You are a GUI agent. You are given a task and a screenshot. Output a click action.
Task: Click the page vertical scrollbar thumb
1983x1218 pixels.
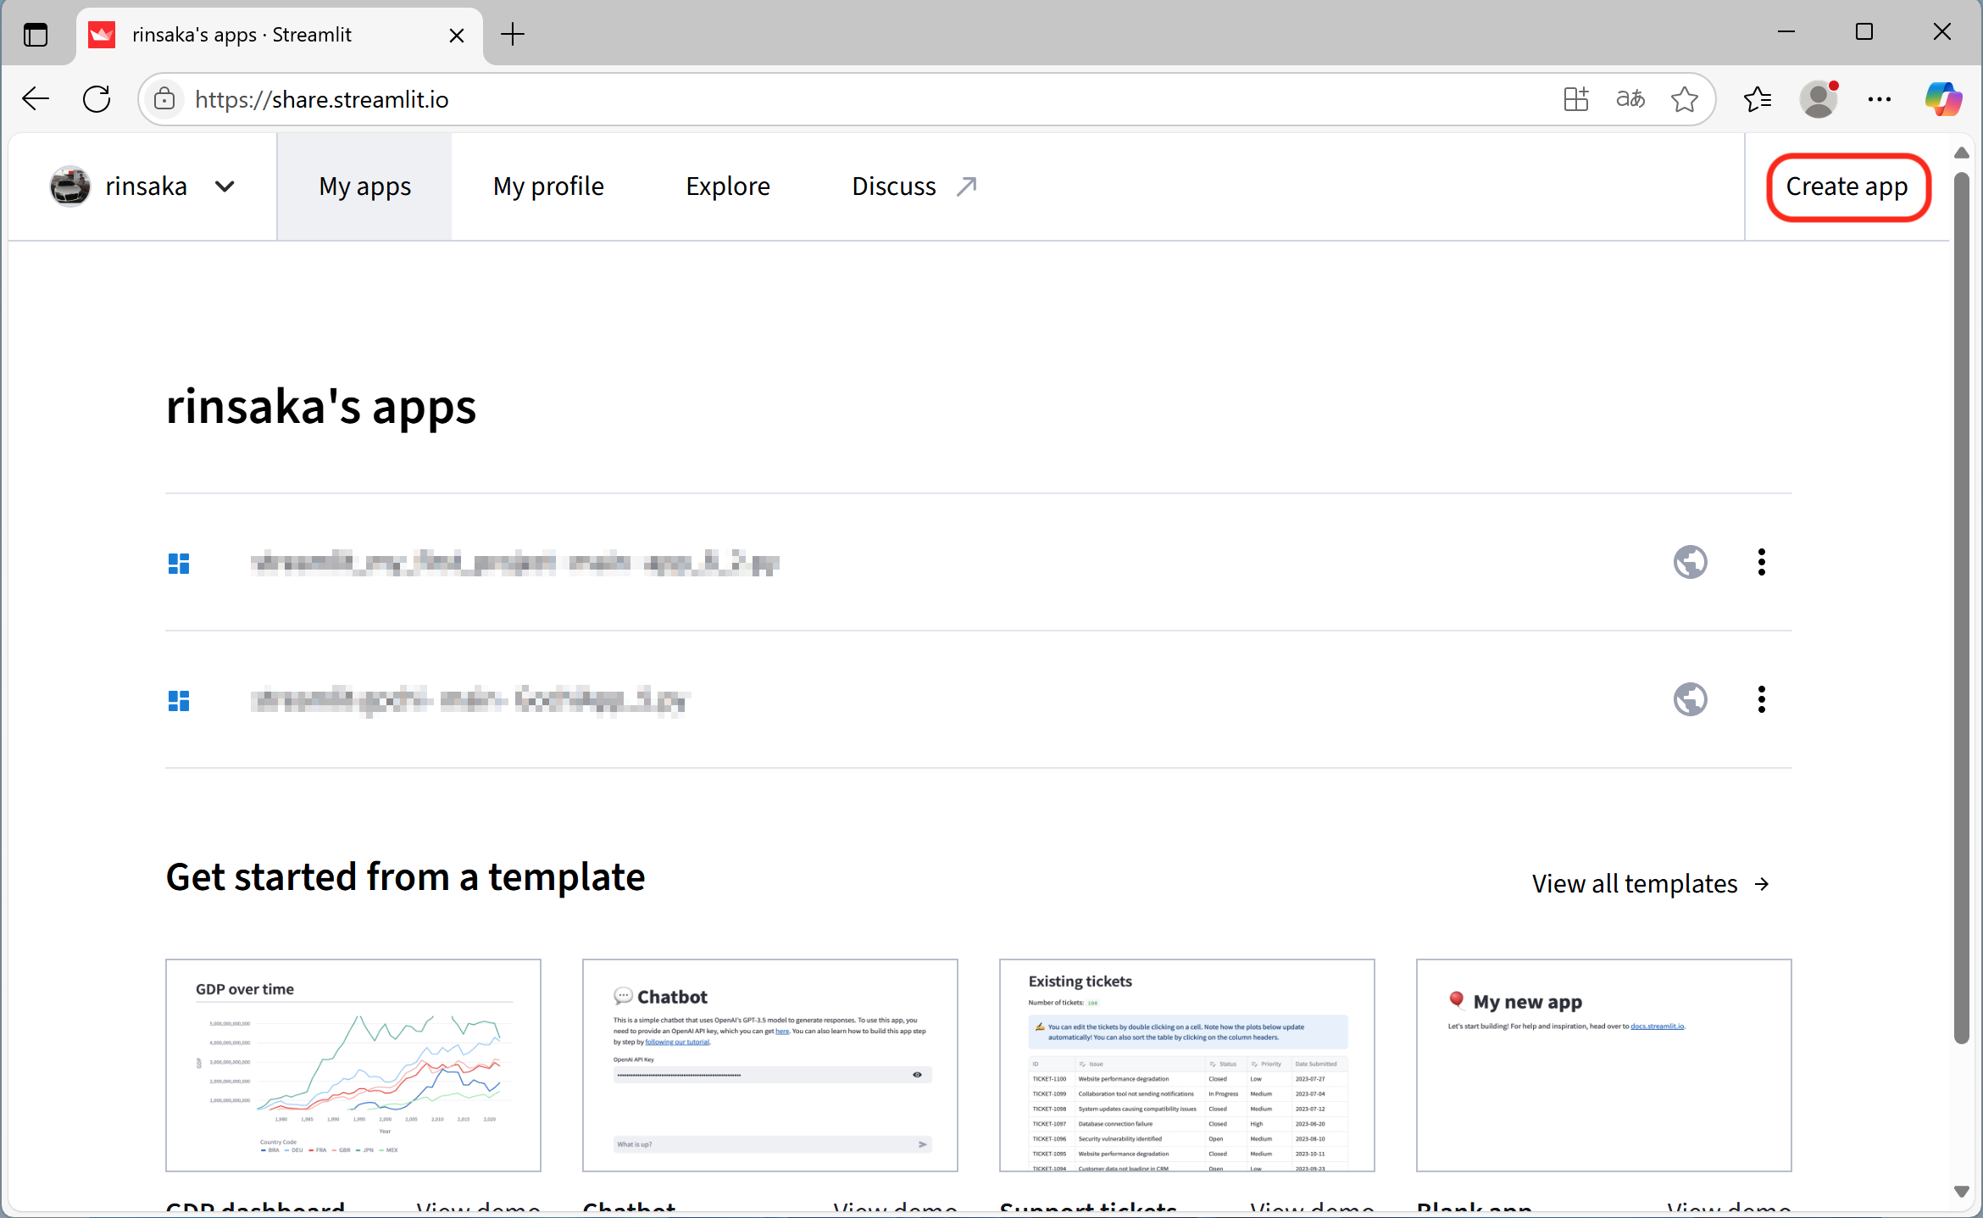coord(1961,608)
